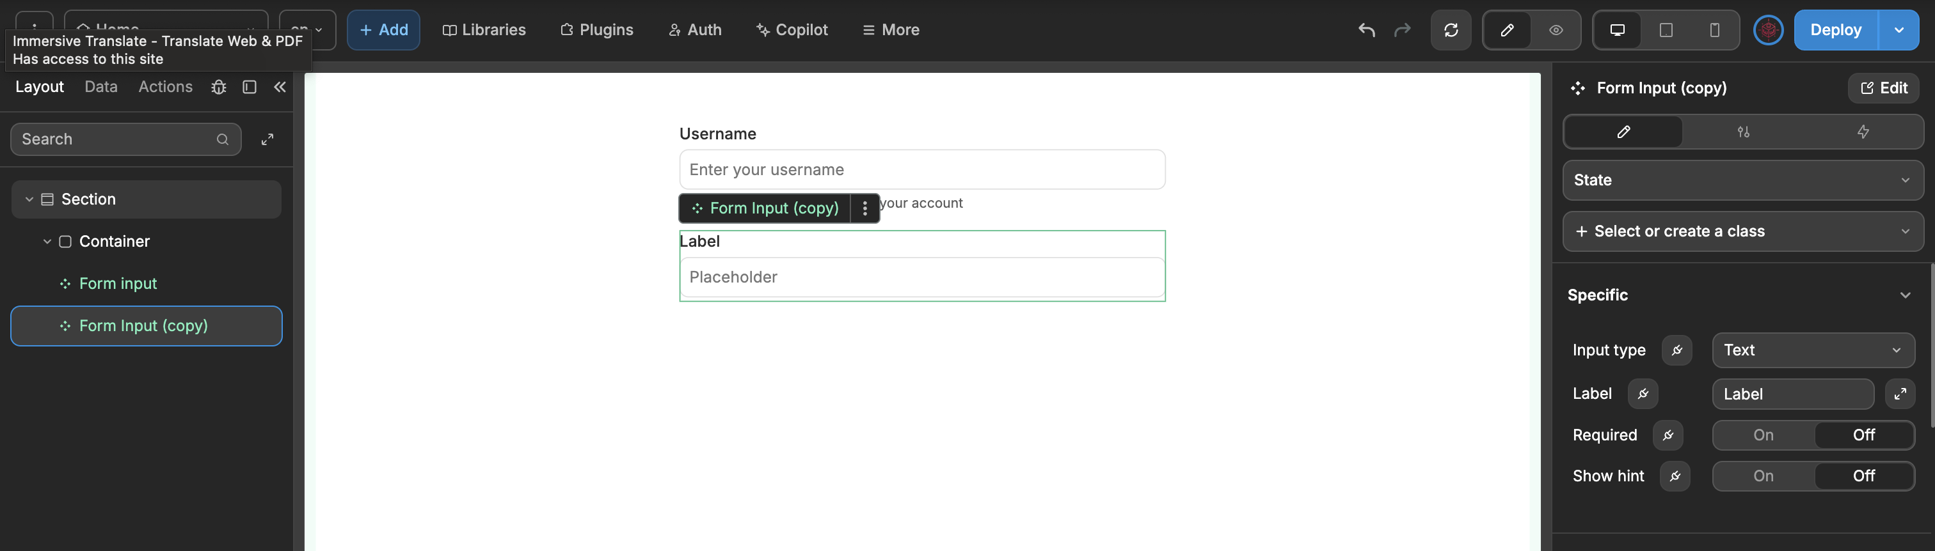Click bind icon next to Required
The image size is (1935, 551).
[x=1668, y=435]
